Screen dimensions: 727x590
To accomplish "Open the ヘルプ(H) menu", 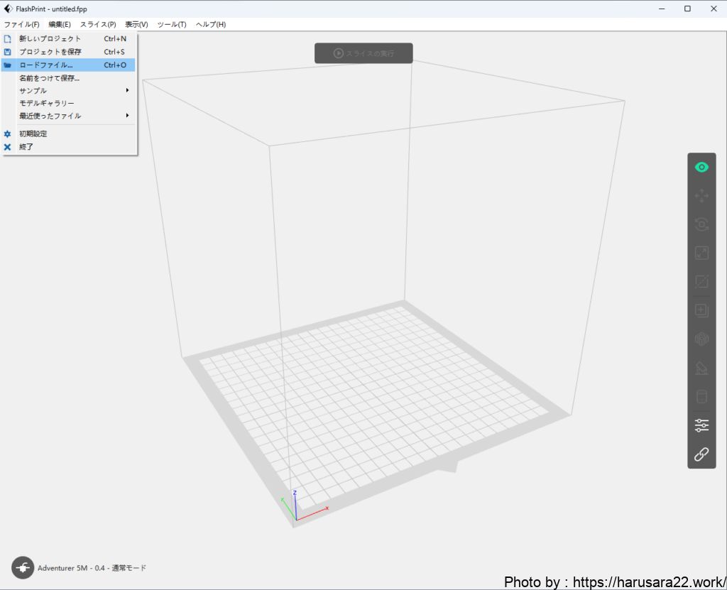I will coord(211,25).
